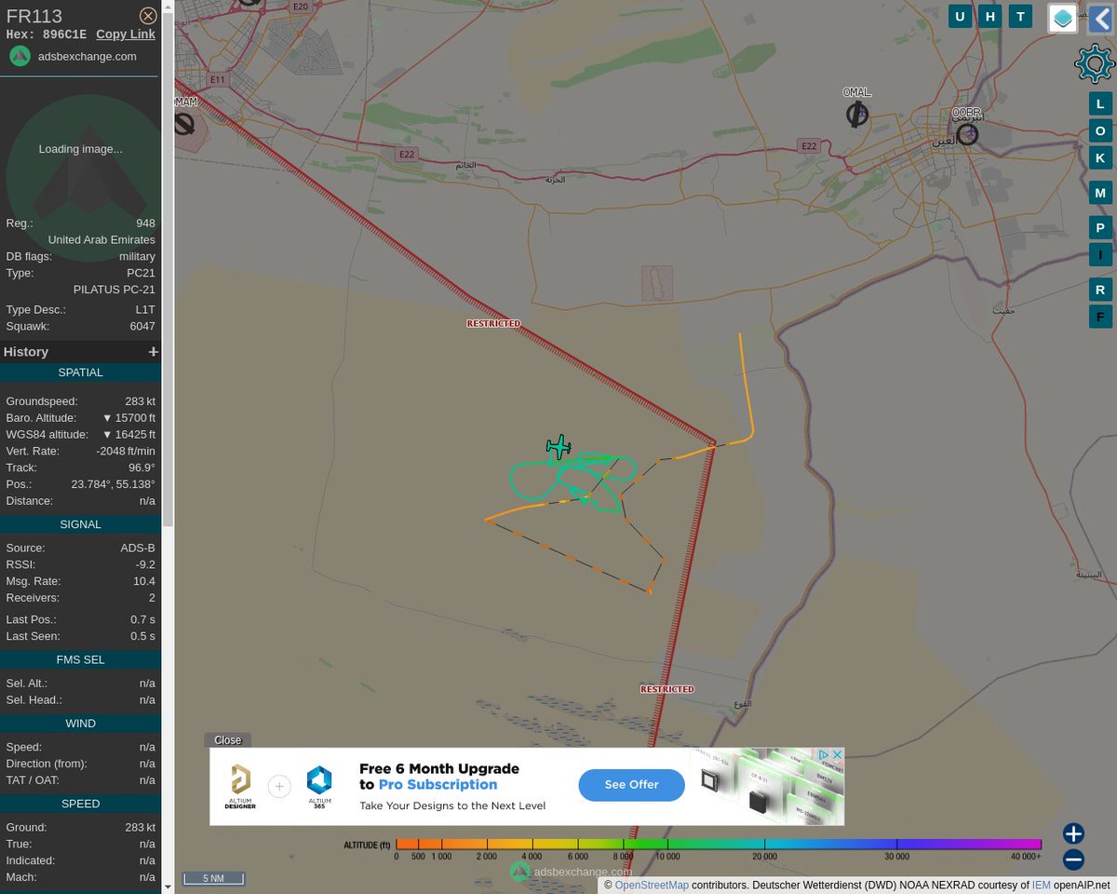Click the aircraft photo loading placeholder
The width and height of the screenshot is (1117, 894).
[x=80, y=149]
